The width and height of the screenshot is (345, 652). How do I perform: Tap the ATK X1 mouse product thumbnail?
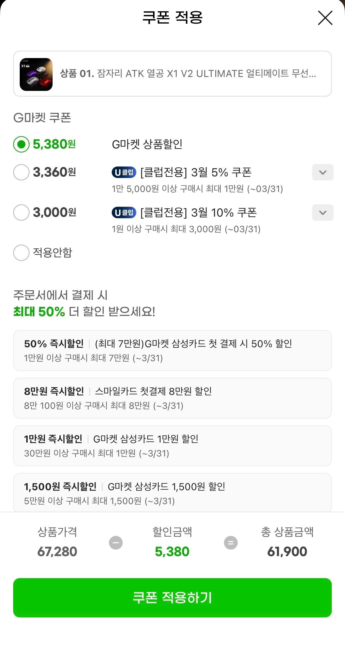(36, 74)
